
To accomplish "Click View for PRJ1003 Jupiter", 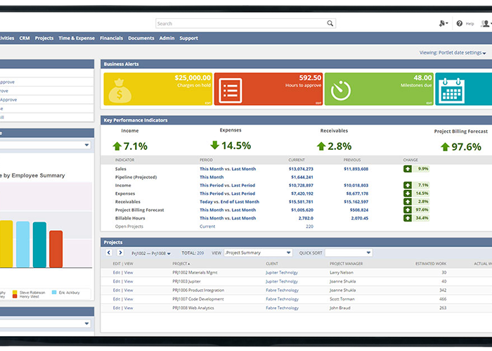I will pos(129,281).
